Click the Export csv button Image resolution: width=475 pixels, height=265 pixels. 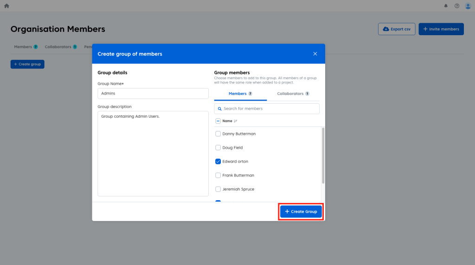(x=397, y=29)
